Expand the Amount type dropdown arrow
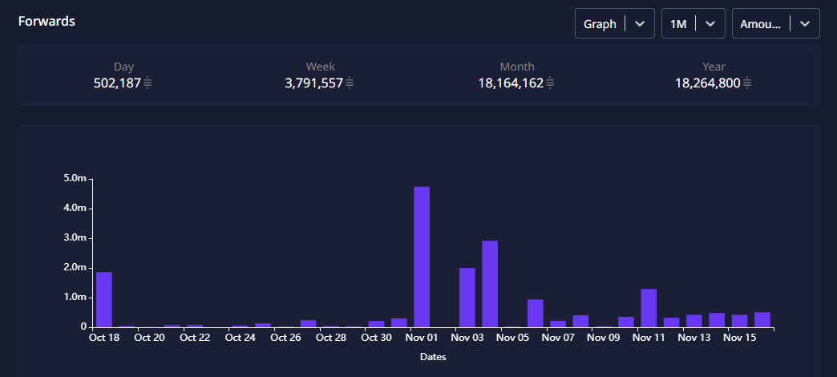 805,24
